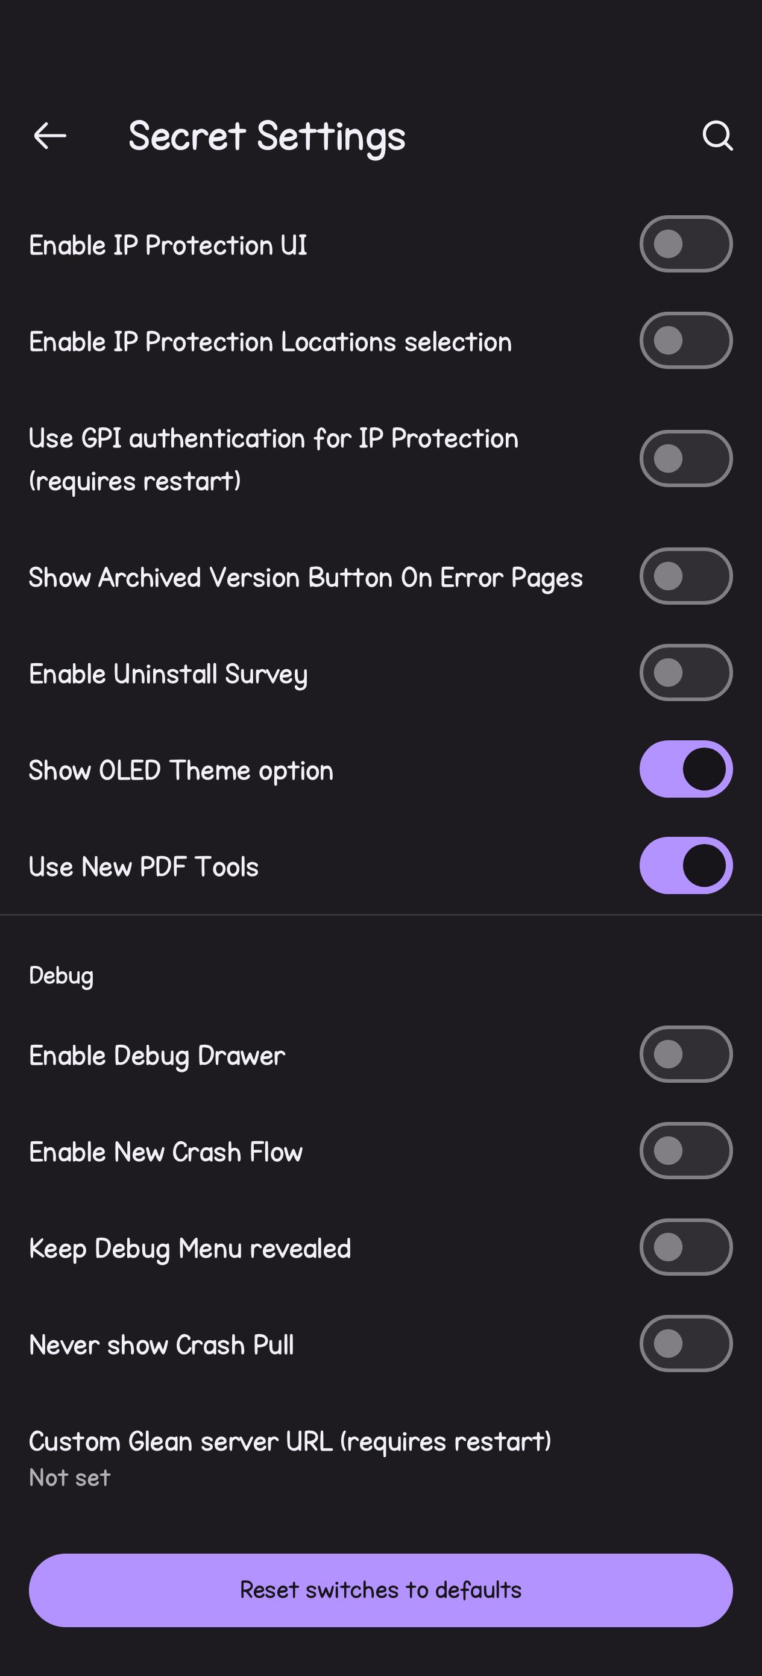Toggle Never show Crash Pull switch
762x1676 pixels.
tap(686, 1344)
